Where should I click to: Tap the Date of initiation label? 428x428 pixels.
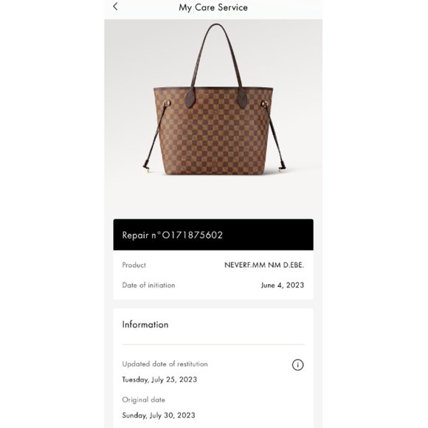pyautogui.click(x=148, y=286)
